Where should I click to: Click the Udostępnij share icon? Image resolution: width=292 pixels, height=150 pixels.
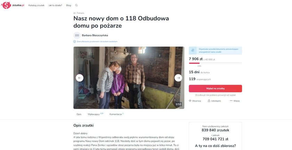click(x=209, y=101)
